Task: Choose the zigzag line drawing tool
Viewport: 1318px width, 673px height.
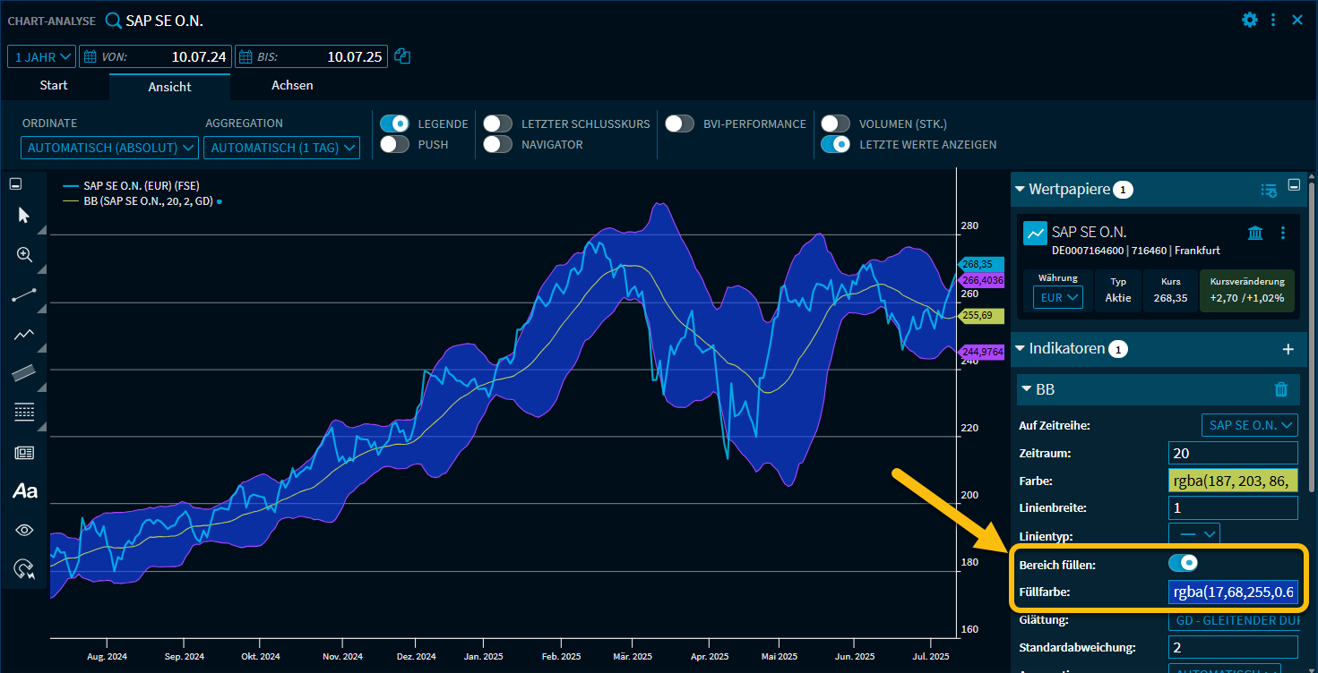Action: (24, 335)
